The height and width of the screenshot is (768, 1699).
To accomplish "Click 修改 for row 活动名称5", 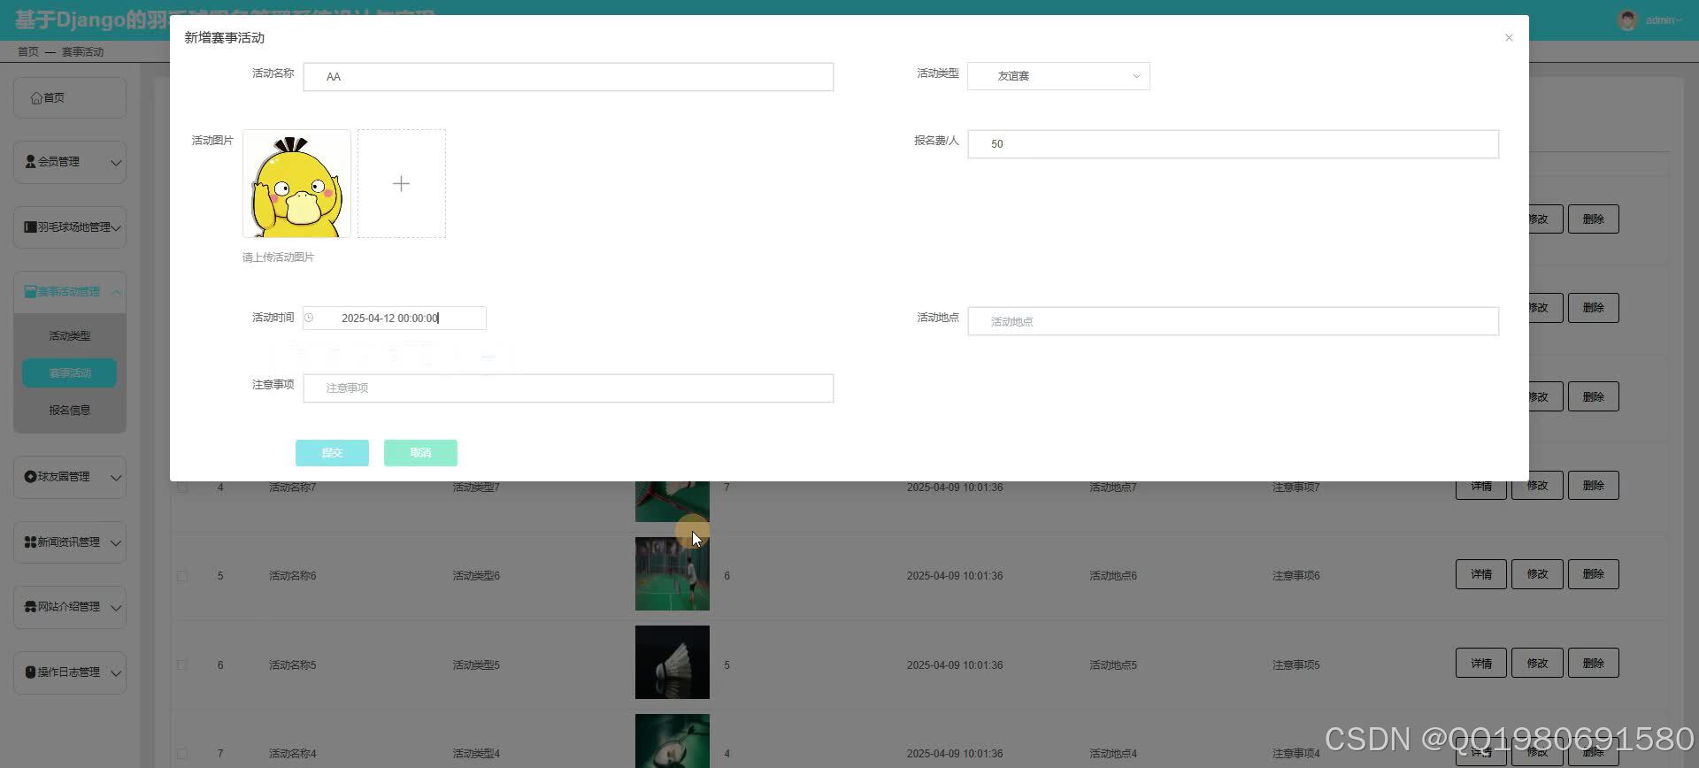I will point(1537,664).
